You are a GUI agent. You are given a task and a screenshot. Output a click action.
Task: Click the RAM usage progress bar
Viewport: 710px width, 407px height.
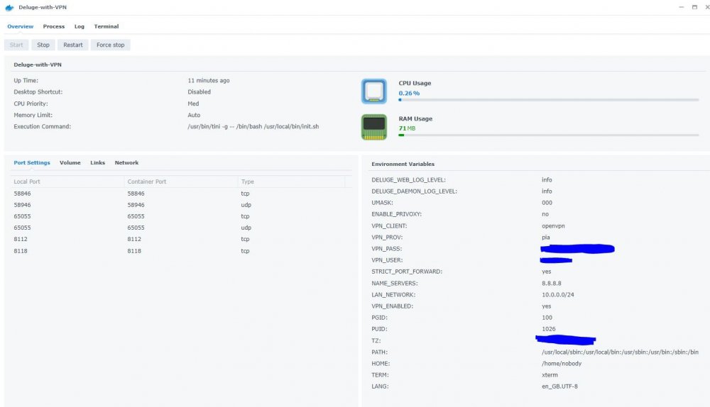pos(549,135)
